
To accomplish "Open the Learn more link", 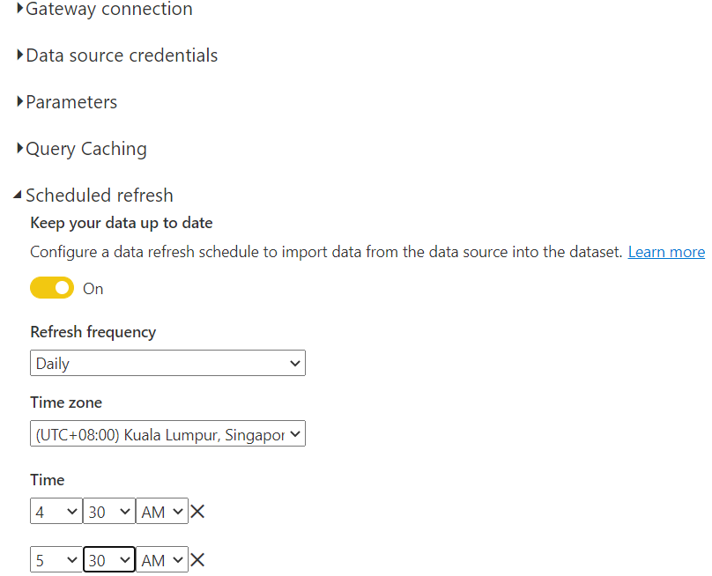I will (x=666, y=252).
